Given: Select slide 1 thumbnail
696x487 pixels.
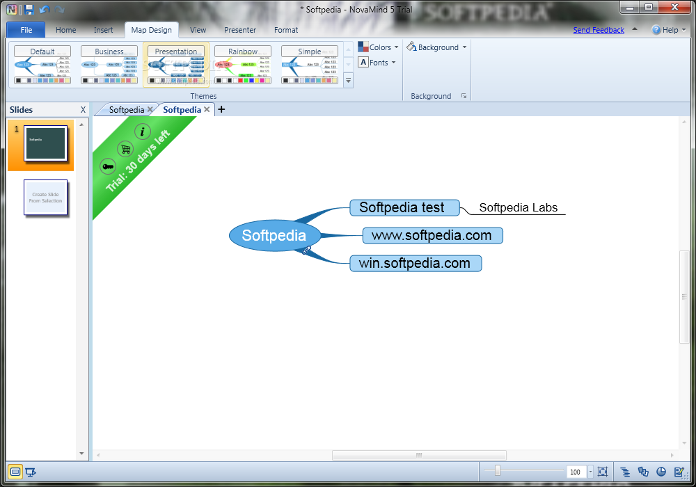Looking at the screenshot, I should coord(45,143).
